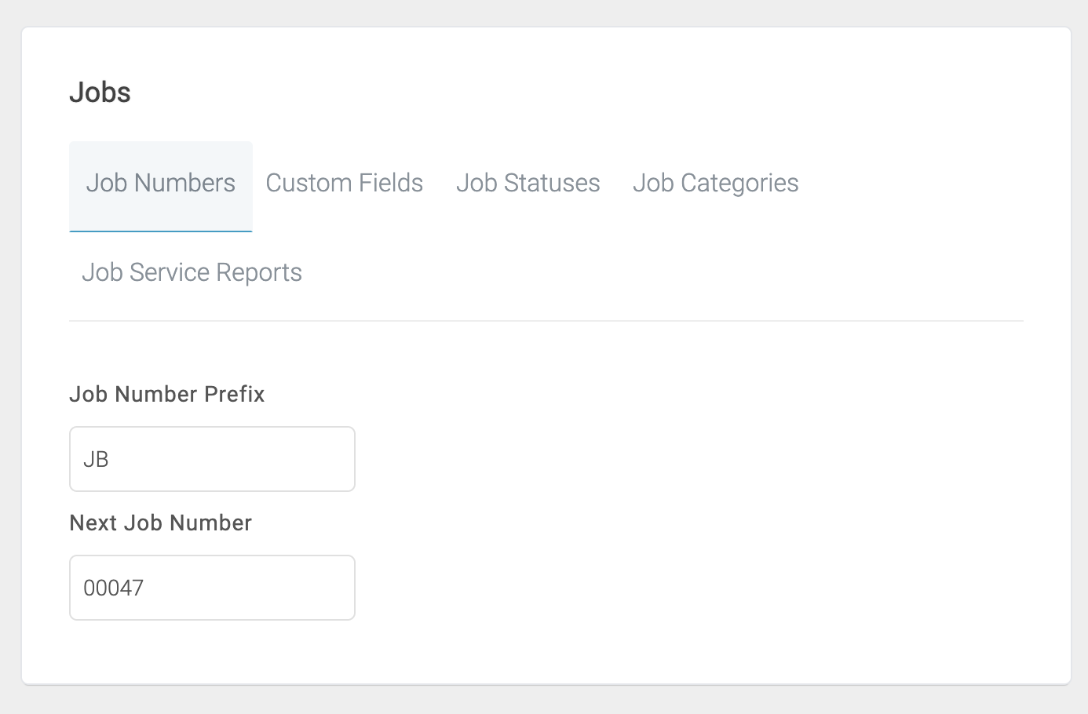Click the Next Job Number input
Viewport: 1088px width, 714px height.
(x=211, y=587)
